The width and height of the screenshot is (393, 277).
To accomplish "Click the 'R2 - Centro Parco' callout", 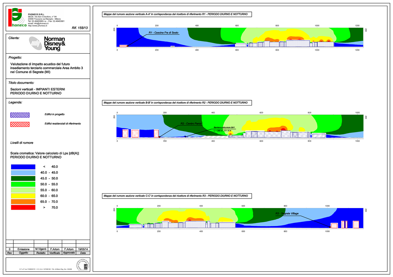I will click(x=191, y=124).
